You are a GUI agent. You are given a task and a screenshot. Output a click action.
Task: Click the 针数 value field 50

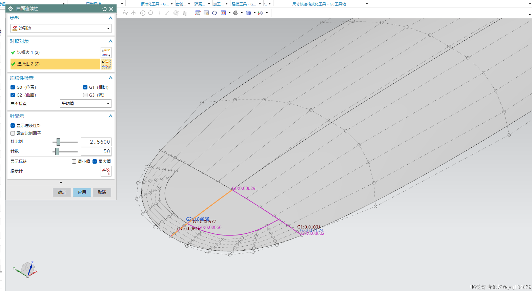tap(96, 151)
